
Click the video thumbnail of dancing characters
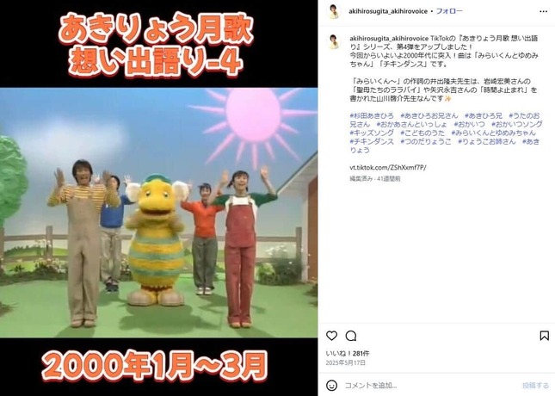(158, 213)
